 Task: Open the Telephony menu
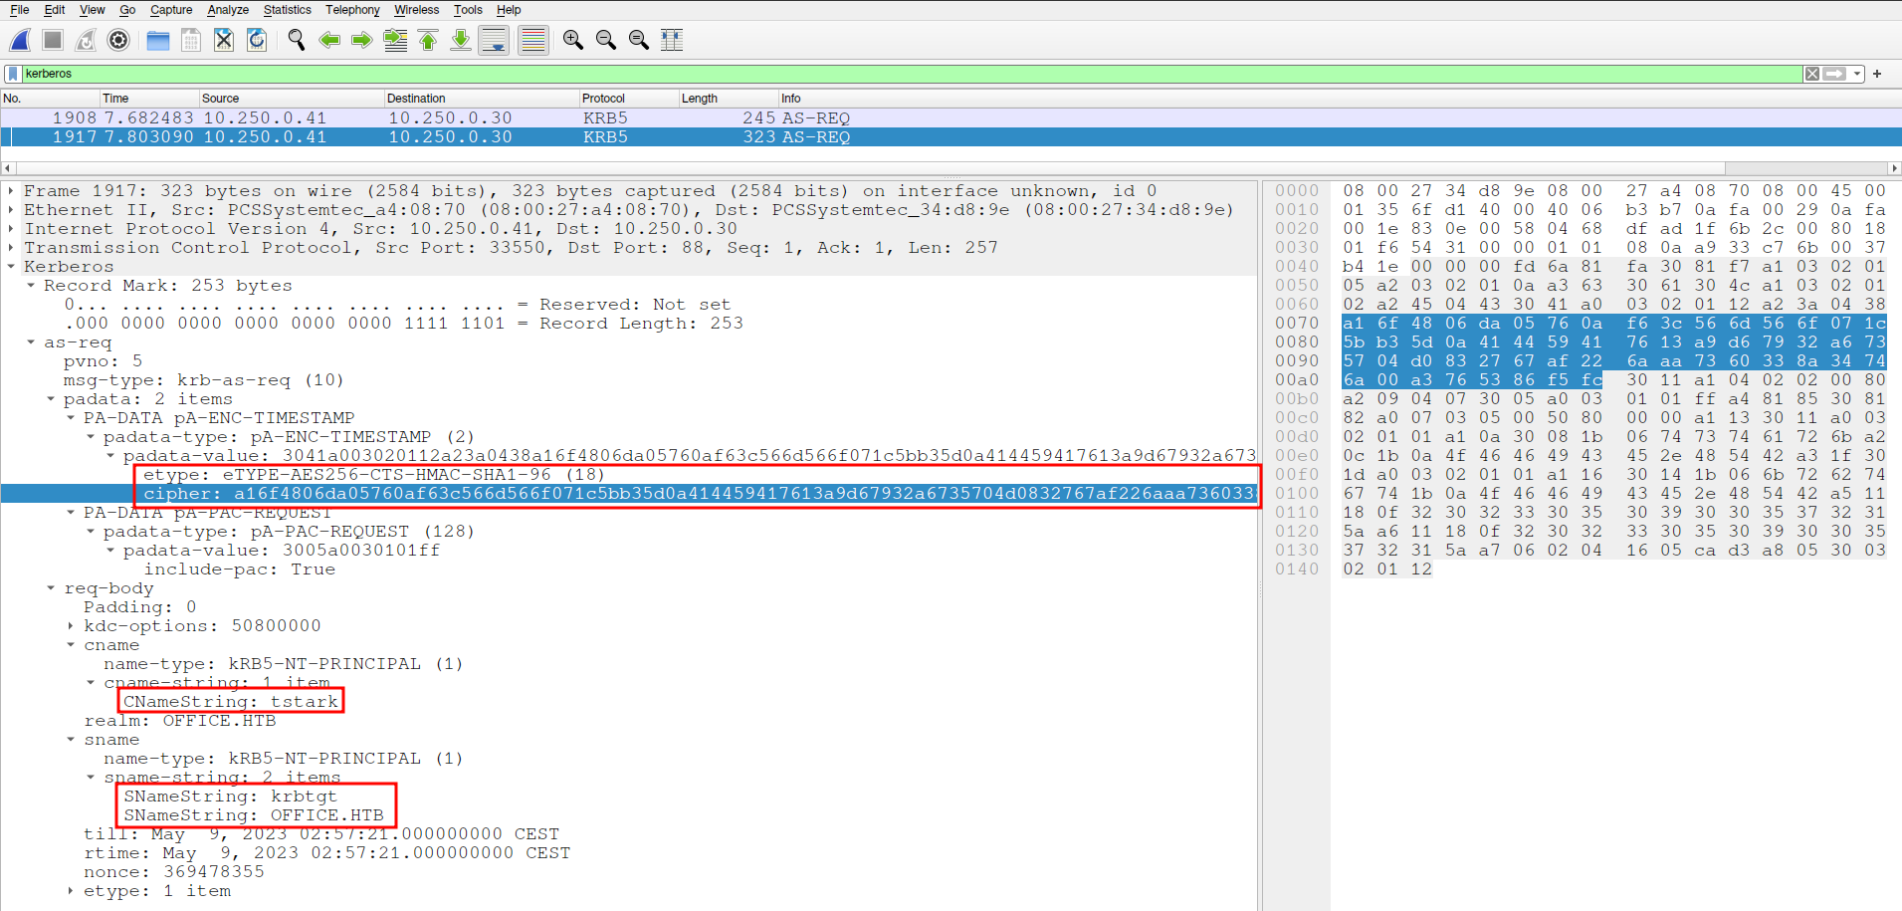coord(352,10)
